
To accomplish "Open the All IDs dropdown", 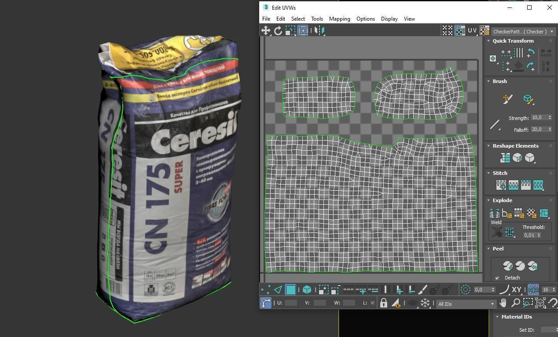I will point(466,304).
